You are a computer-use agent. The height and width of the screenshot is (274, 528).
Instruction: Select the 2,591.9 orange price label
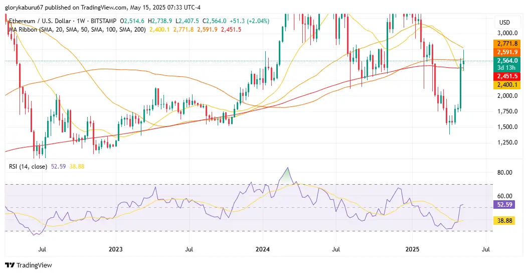click(507, 52)
